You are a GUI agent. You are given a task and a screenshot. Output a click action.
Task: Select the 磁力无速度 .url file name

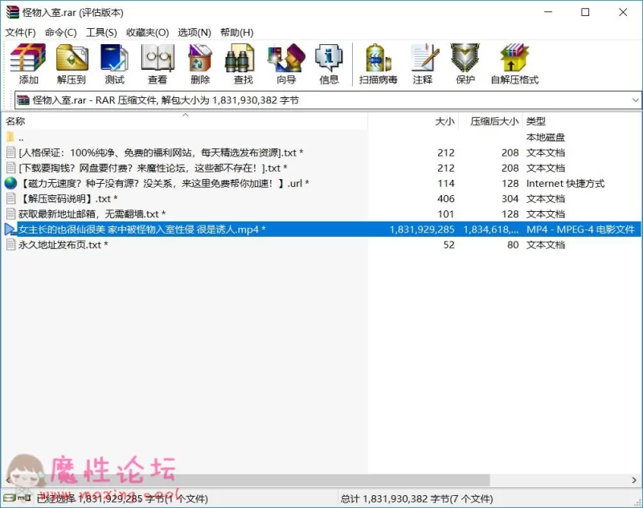pos(164,184)
